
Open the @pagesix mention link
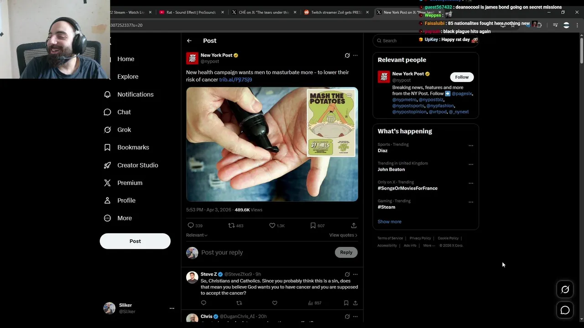pyautogui.click(x=462, y=94)
